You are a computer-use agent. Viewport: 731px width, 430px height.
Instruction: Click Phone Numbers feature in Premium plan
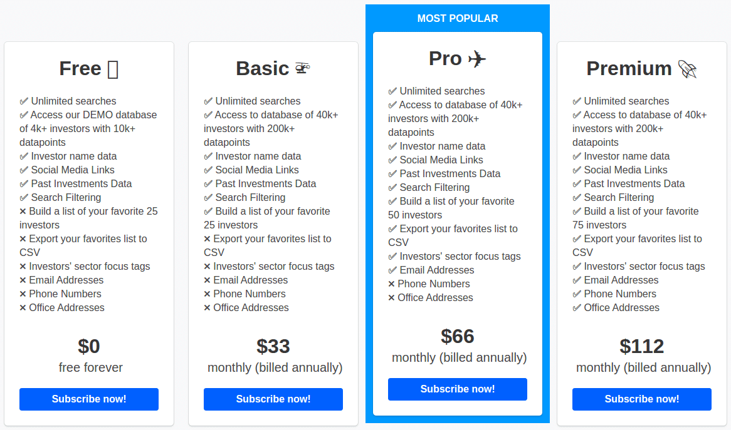(620, 294)
